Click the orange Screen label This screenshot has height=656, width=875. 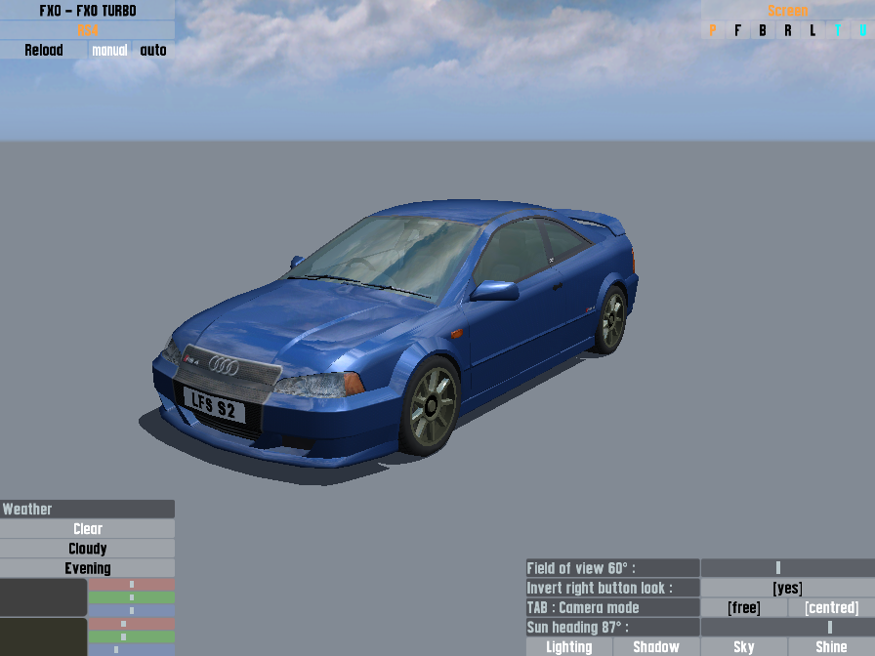point(787,10)
